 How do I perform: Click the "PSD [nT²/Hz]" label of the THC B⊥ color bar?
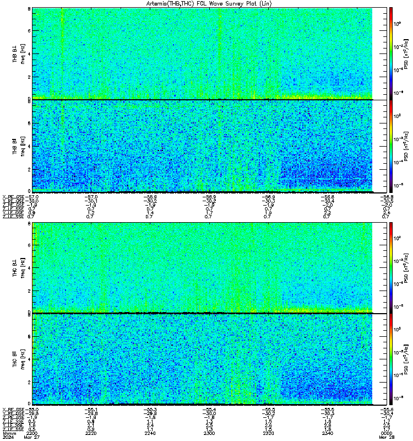(x=406, y=267)
